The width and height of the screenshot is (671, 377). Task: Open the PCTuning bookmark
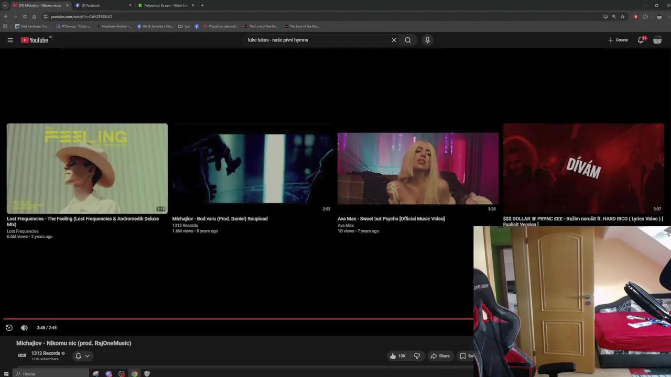tap(74, 26)
